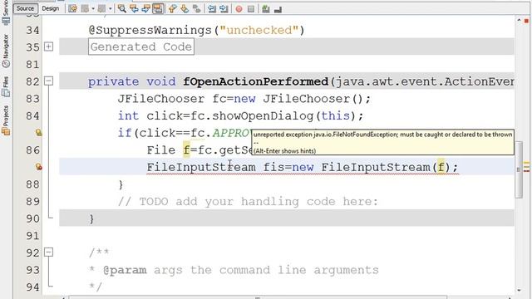Go to Find Next Occurrence icon
The height and width of the screenshot is (299, 532).
click(x=146, y=9)
